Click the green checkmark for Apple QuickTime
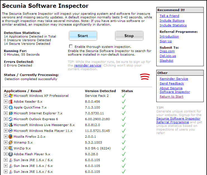This screenshot has width=207, height=175. pyautogui.click(x=124, y=107)
